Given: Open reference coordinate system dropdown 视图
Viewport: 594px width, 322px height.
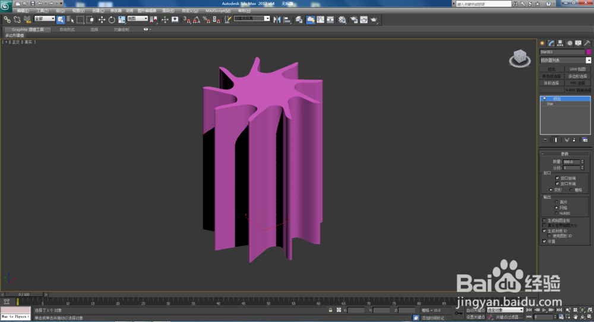Looking at the screenshot, I should (137, 18).
